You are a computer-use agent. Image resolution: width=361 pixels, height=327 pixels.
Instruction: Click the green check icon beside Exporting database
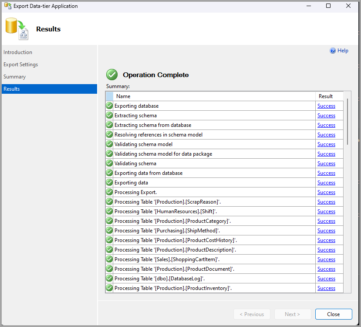click(x=109, y=106)
